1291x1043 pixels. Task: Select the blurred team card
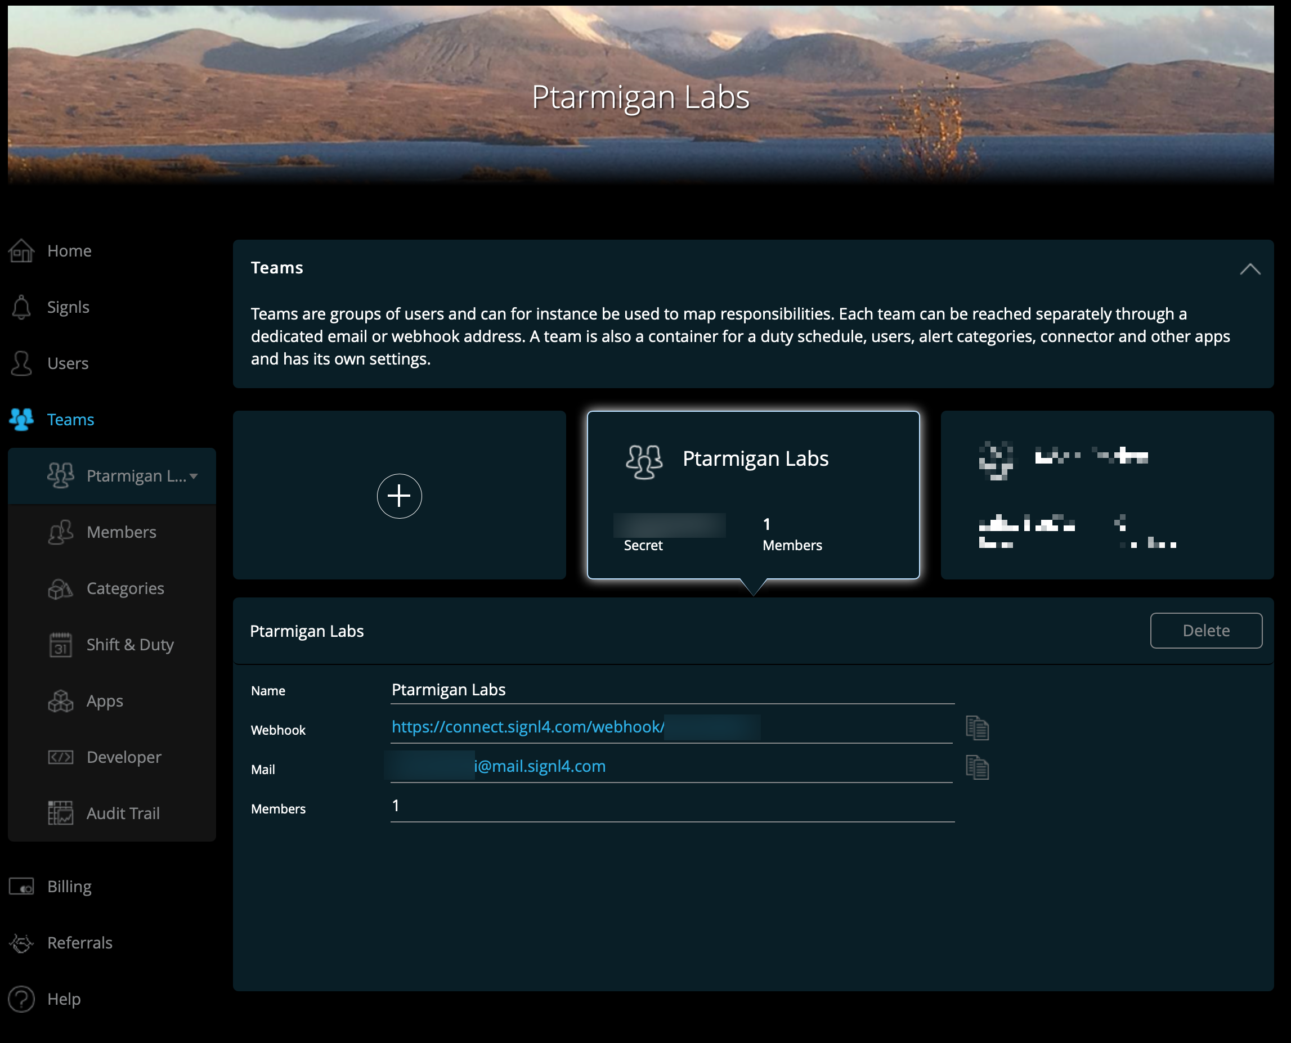point(1106,495)
